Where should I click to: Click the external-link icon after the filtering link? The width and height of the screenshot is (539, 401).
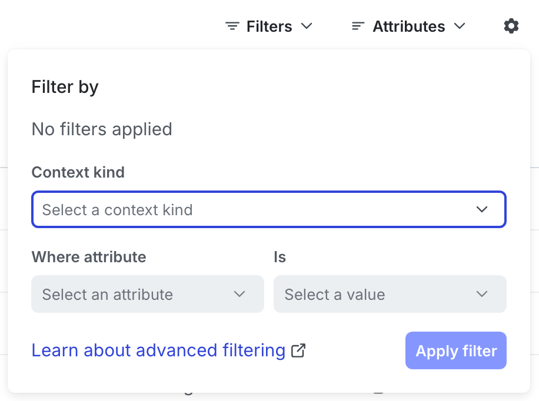click(298, 350)
